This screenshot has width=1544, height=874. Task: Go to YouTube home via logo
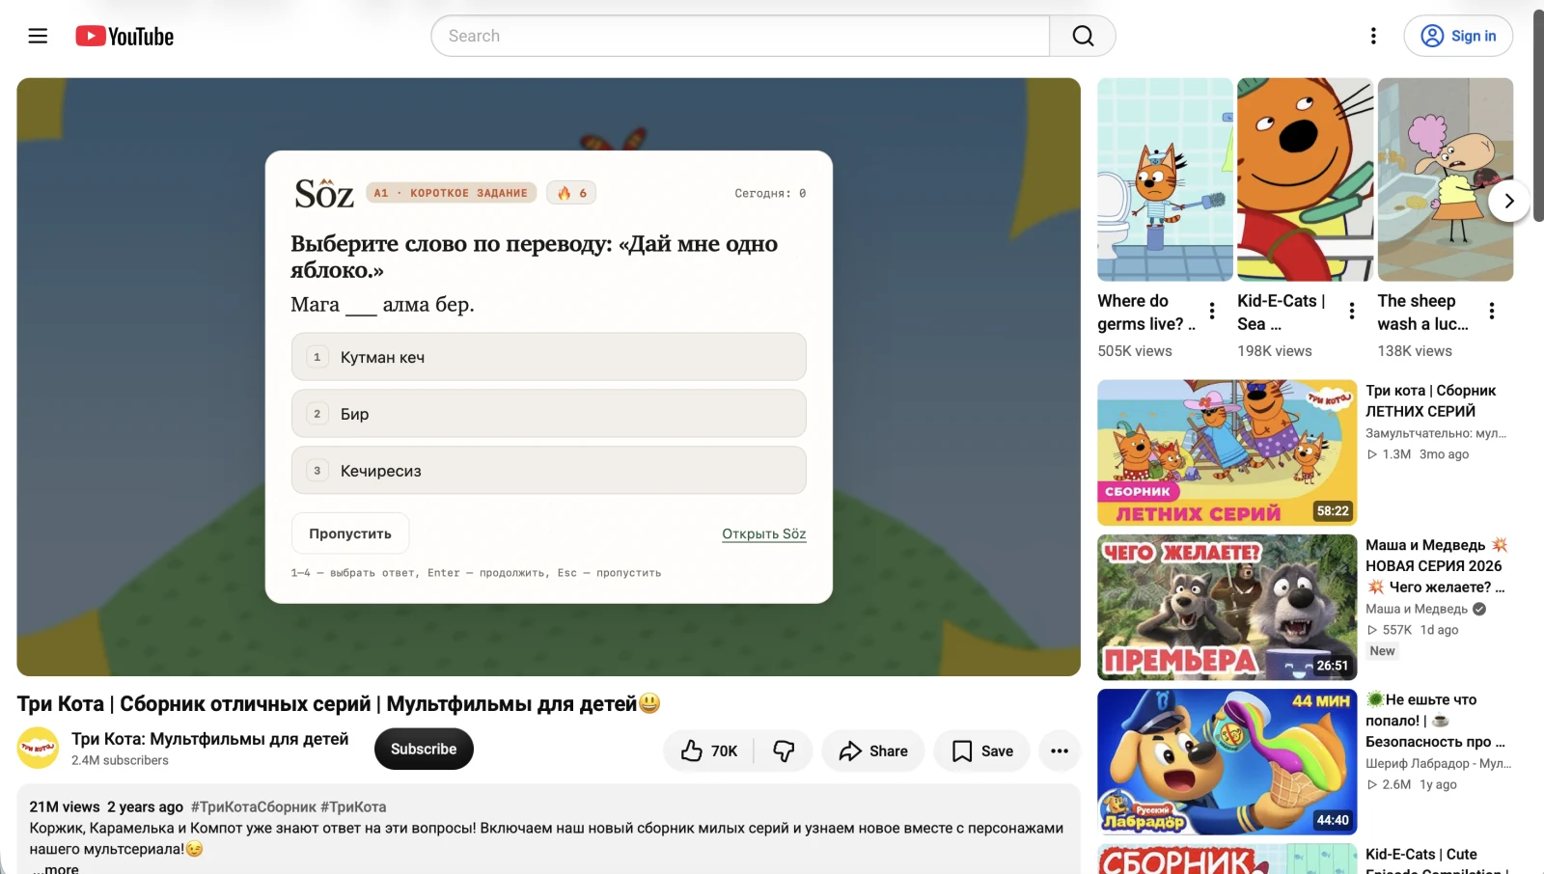124,36
